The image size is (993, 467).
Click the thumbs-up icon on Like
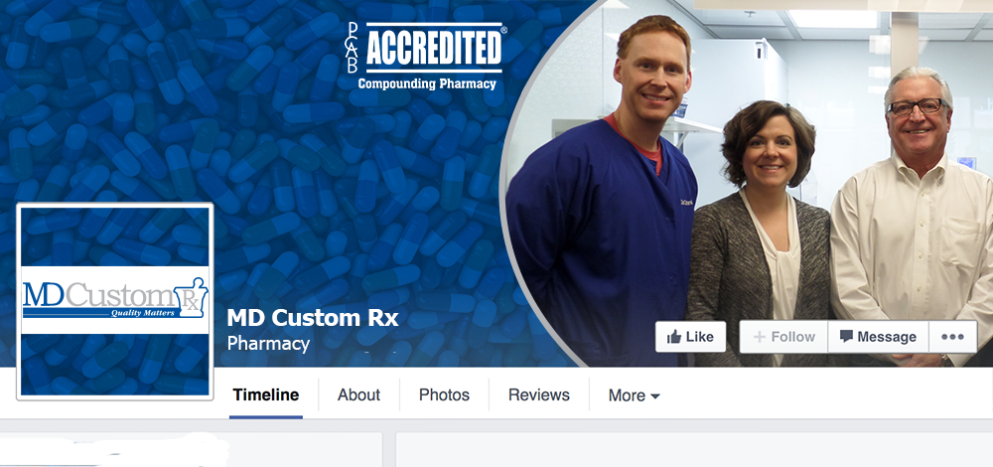point(674,337)
